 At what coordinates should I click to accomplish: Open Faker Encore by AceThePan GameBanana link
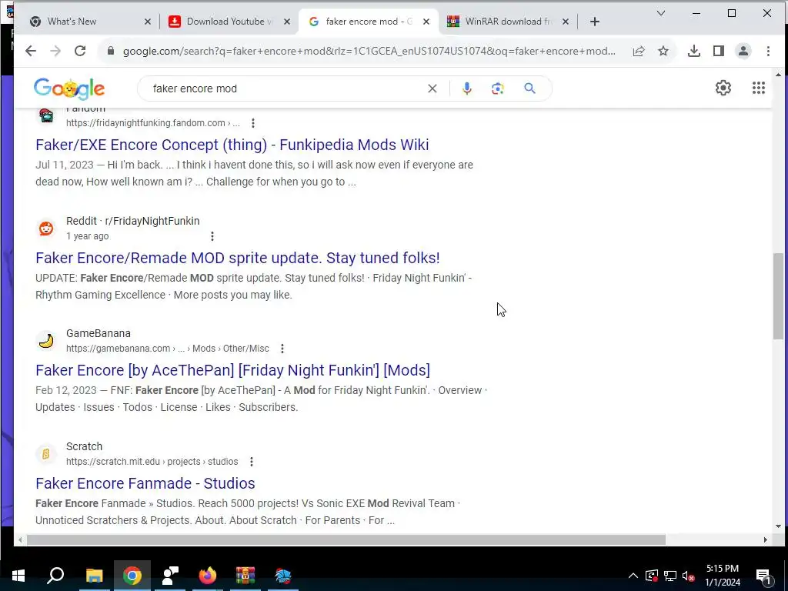(x=232, y=370)
